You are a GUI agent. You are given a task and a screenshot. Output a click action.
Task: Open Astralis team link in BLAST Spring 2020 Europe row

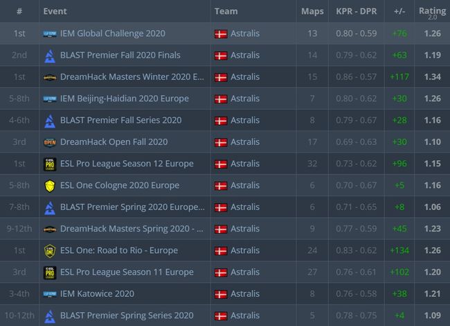(x=245, y=207)
